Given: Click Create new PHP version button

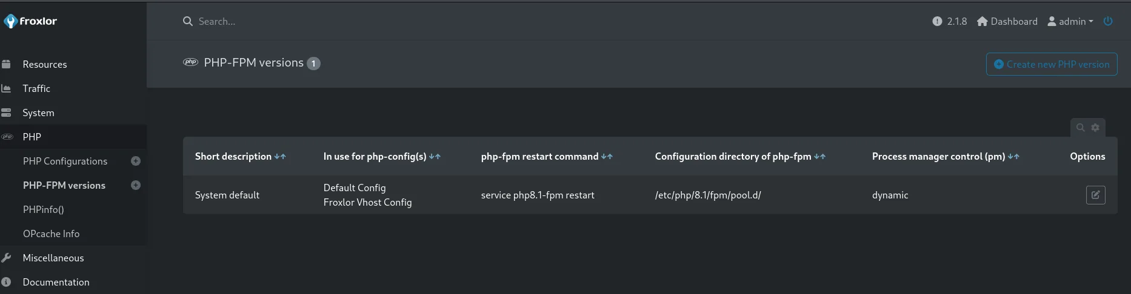Looking at the screenshot, I should pyautogui.click(x=1052, y=64).
